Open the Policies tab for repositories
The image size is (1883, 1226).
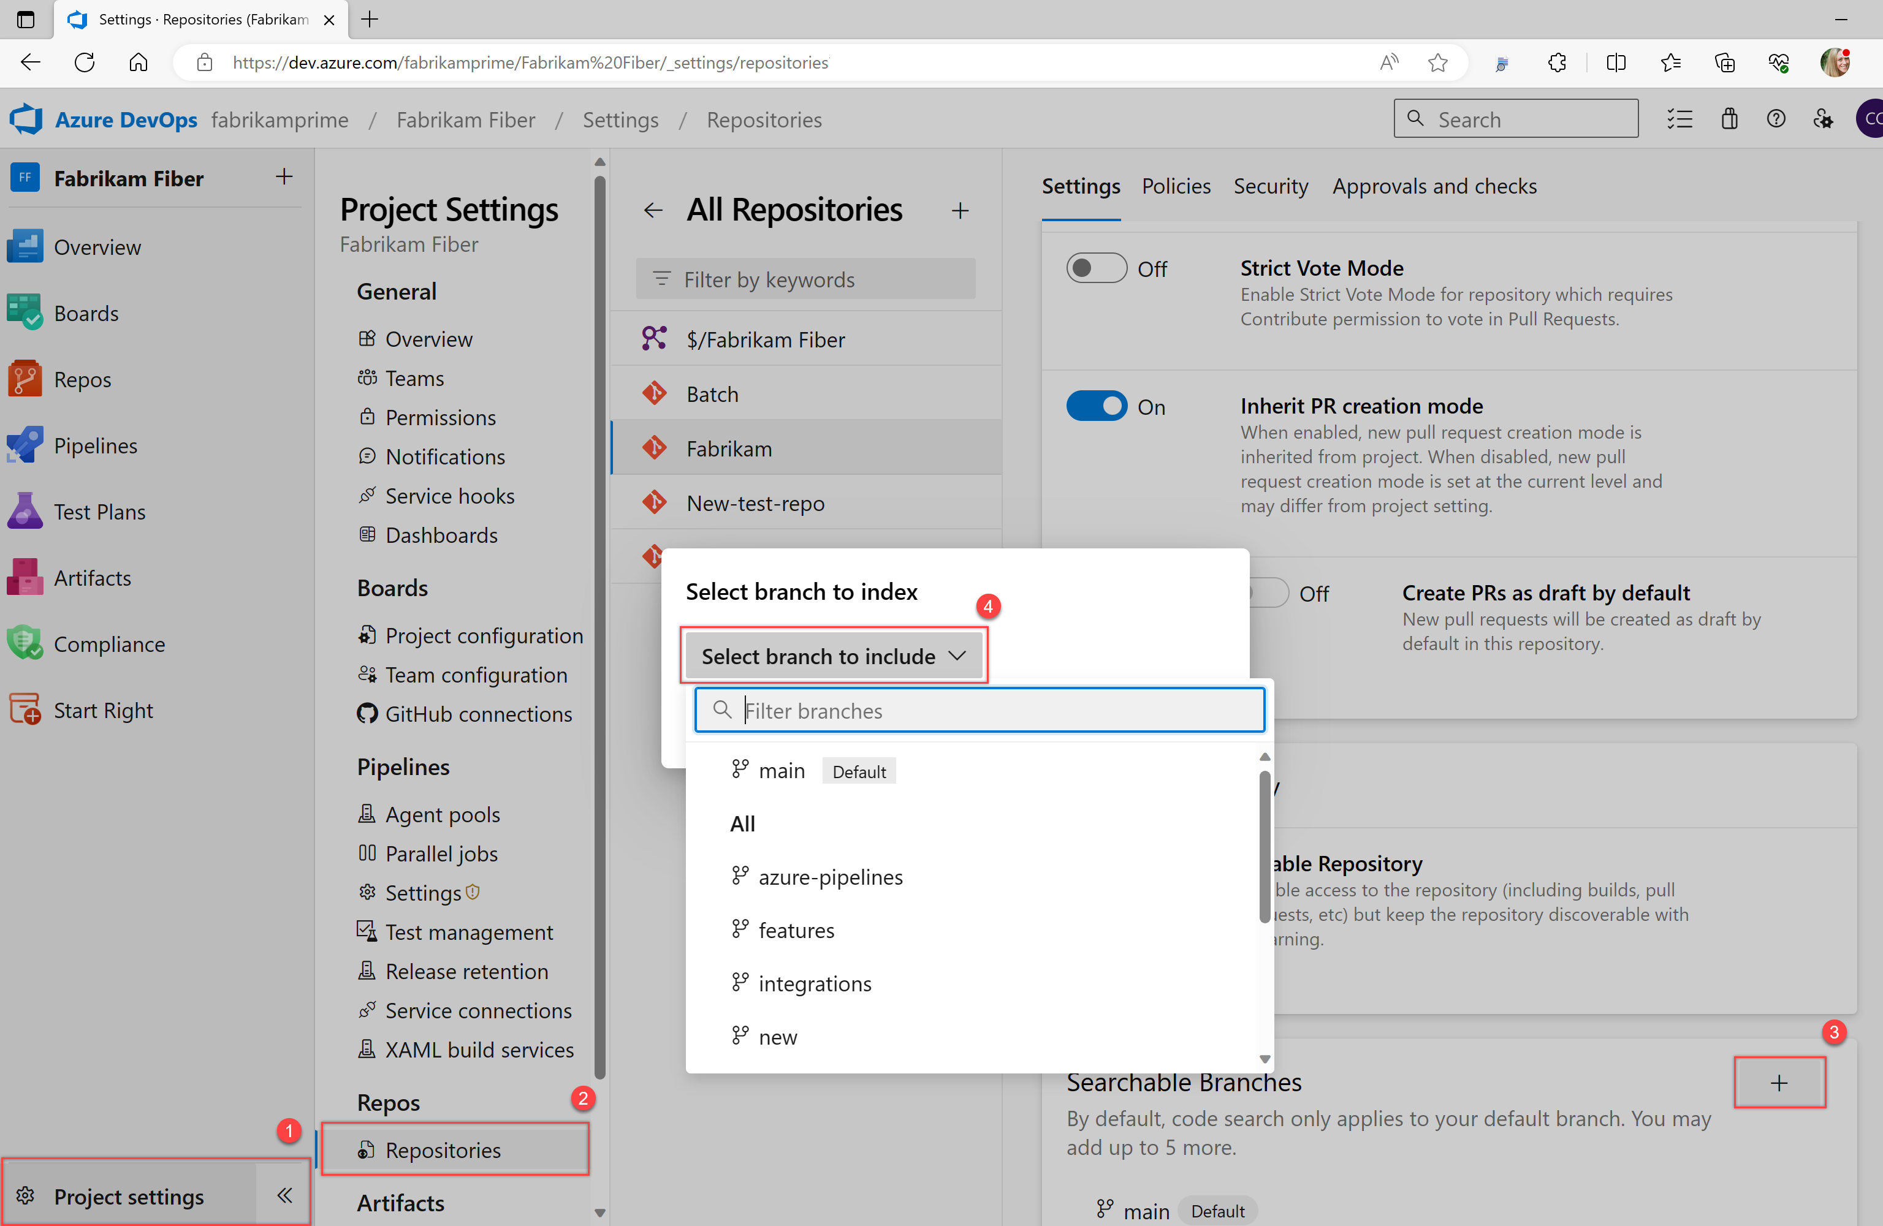[1173, 185]
